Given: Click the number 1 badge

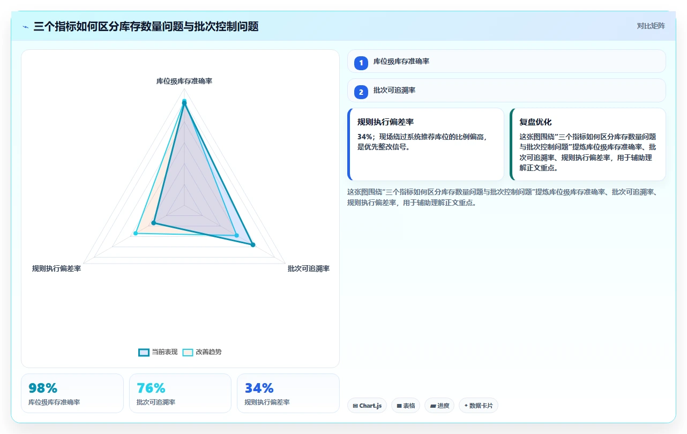Looking at the screenshot, I should [361, 63].
